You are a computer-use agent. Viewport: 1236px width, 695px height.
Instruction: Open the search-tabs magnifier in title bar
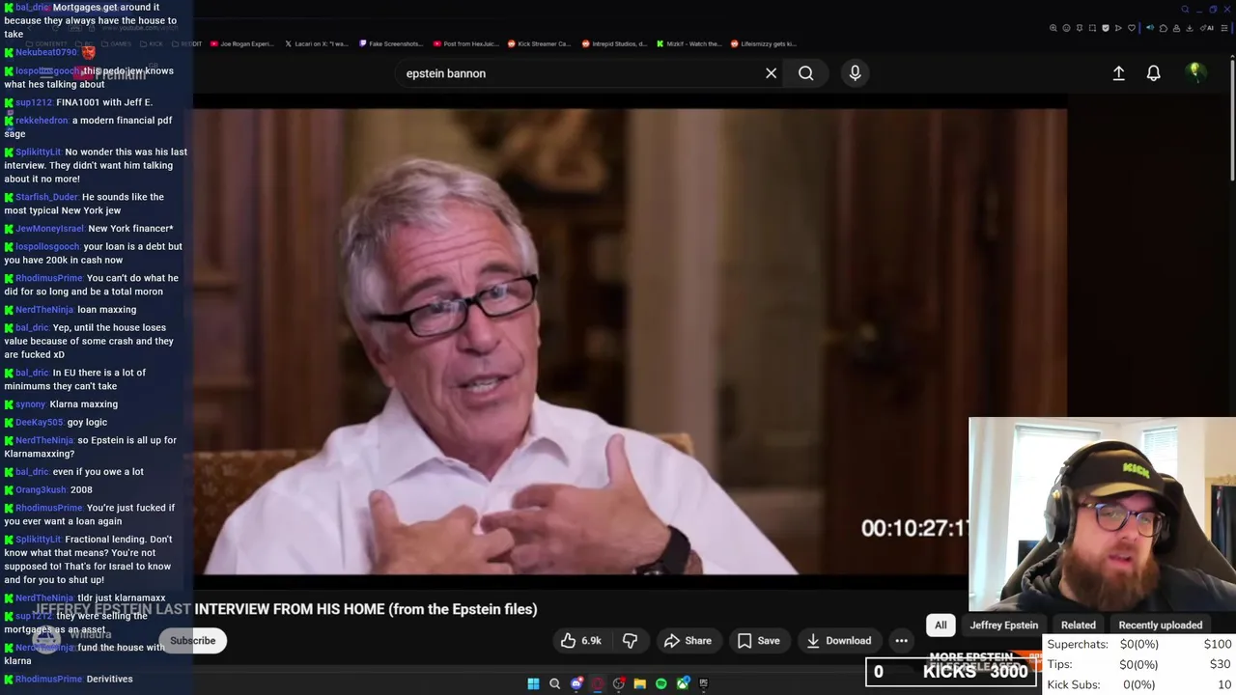pyautogui.click(x=1185, y=10)
